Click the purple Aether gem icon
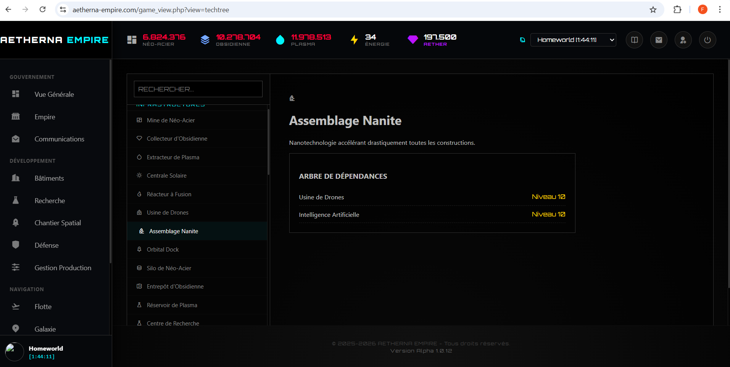 point(413,40)
